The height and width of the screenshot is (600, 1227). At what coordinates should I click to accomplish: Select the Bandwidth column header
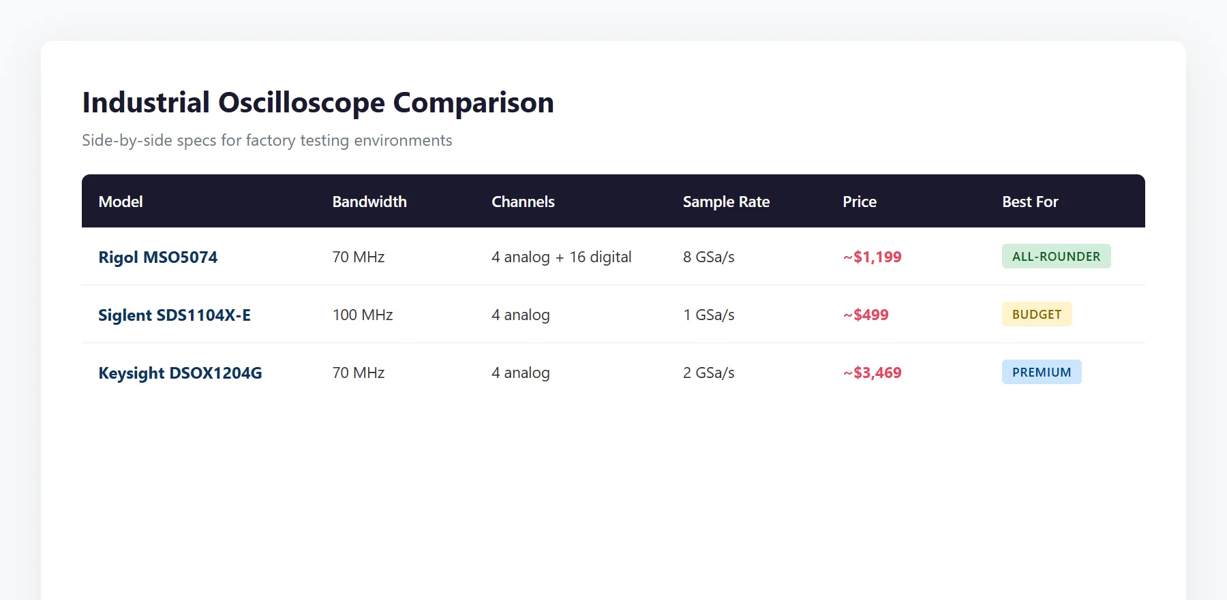coord(369,202)
